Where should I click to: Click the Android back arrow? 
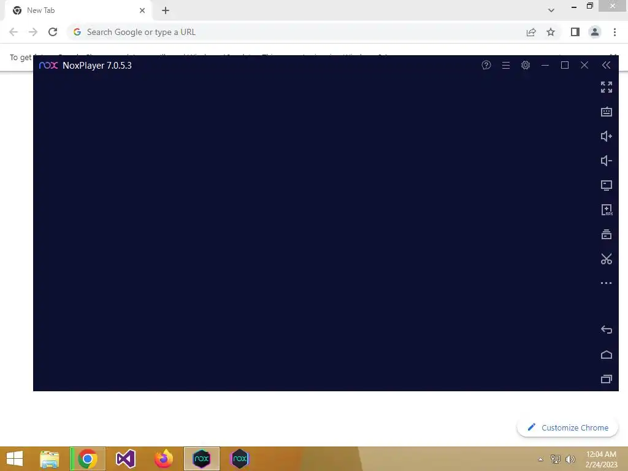[x=607, y=329]
